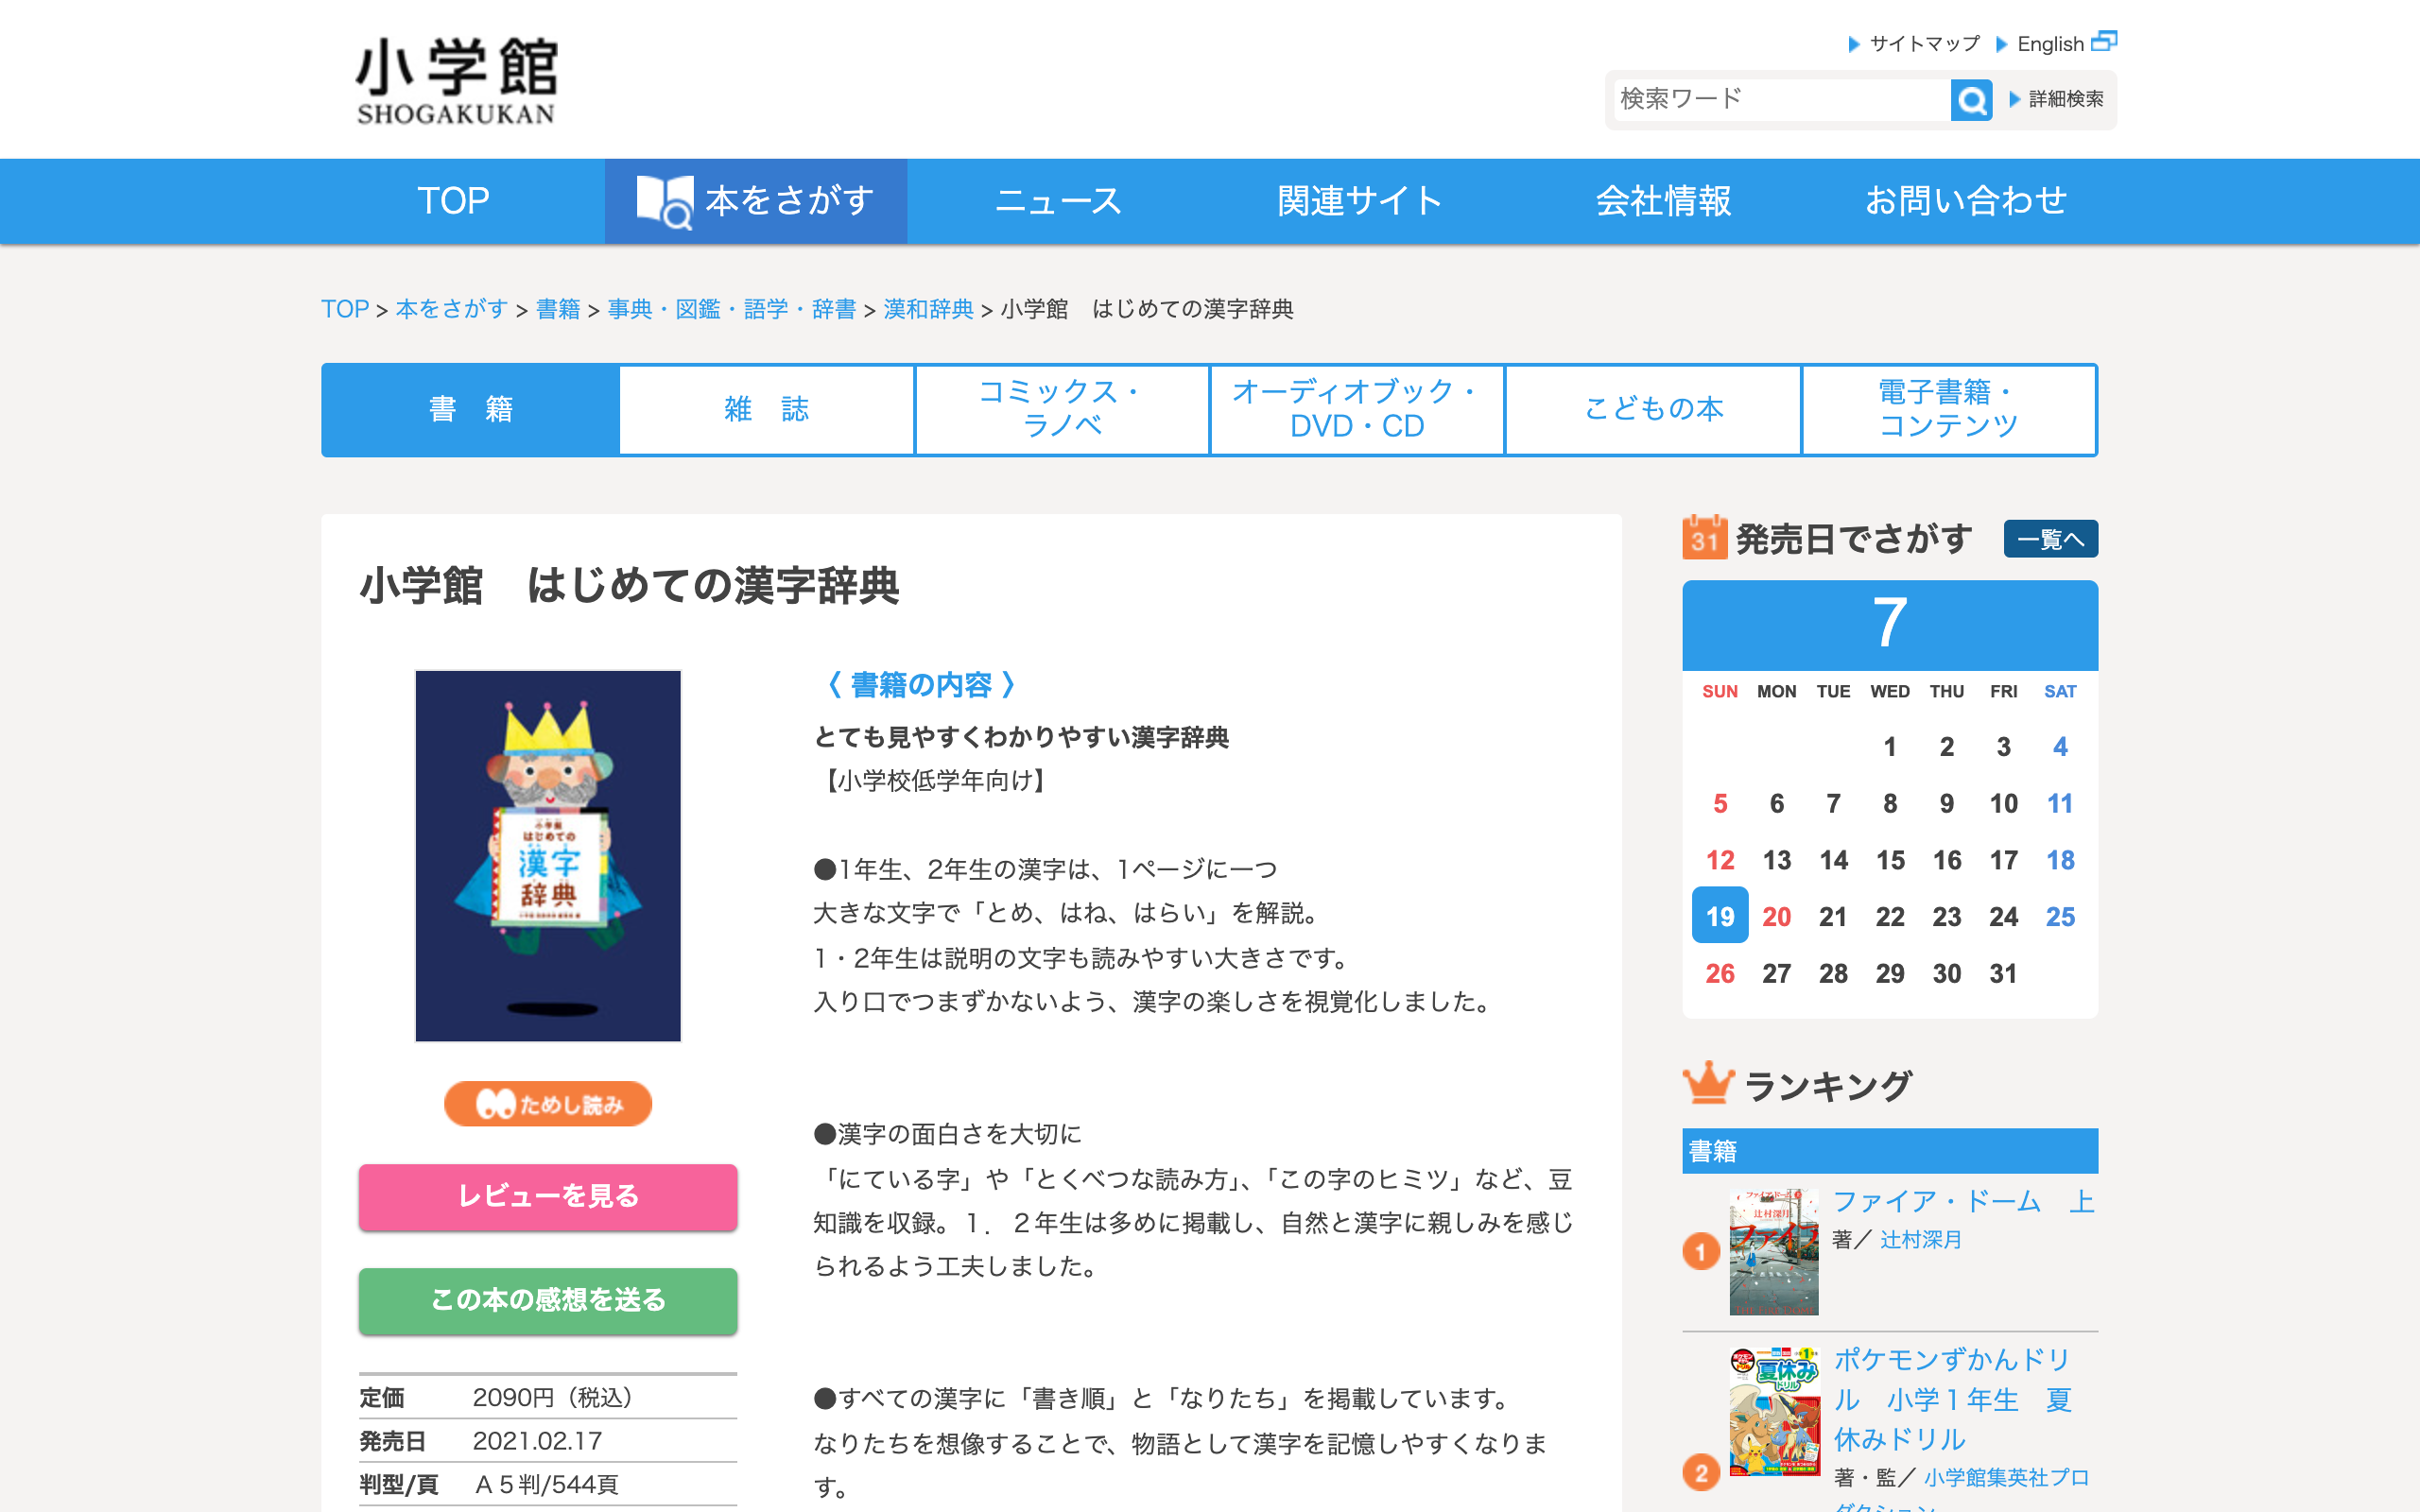Click the ranking crown icon

pyautogui.click(x=1708, y=1083)
